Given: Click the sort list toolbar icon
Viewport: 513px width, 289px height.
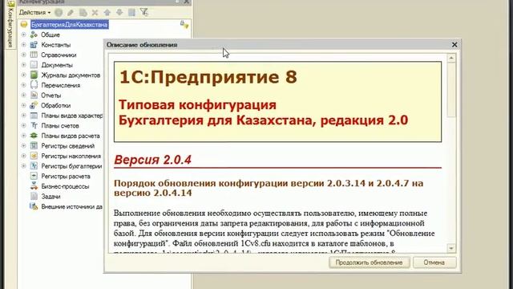Looking at the screenshot, I should [x=131, y=13].
